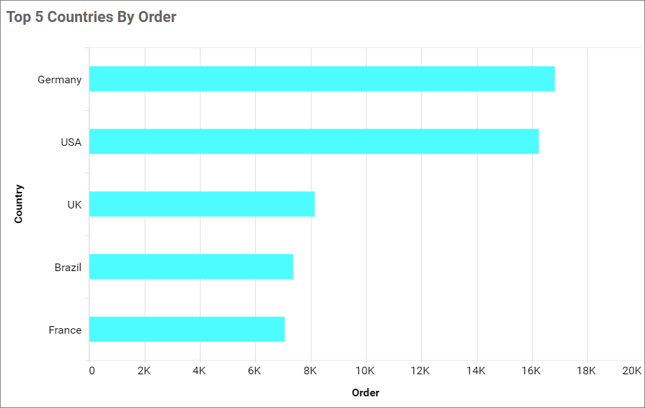Click the Germany axis label

59,80
